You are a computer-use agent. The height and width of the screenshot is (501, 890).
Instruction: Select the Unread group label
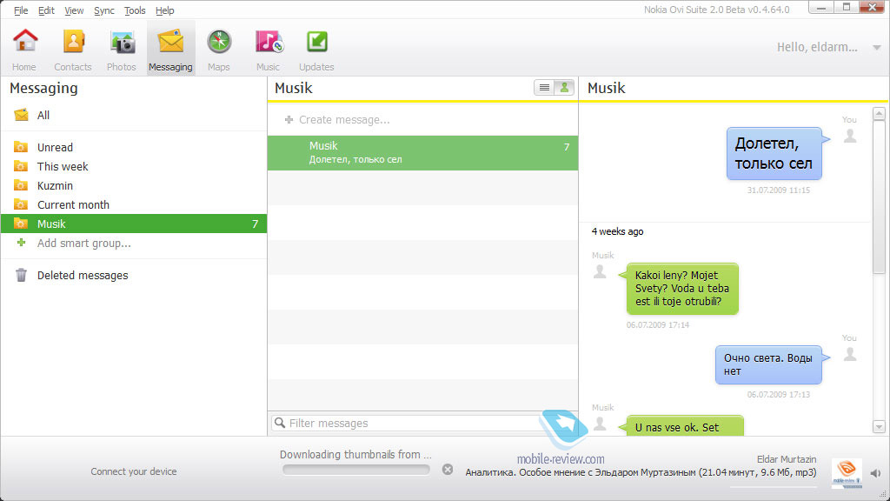coord(55,148)
